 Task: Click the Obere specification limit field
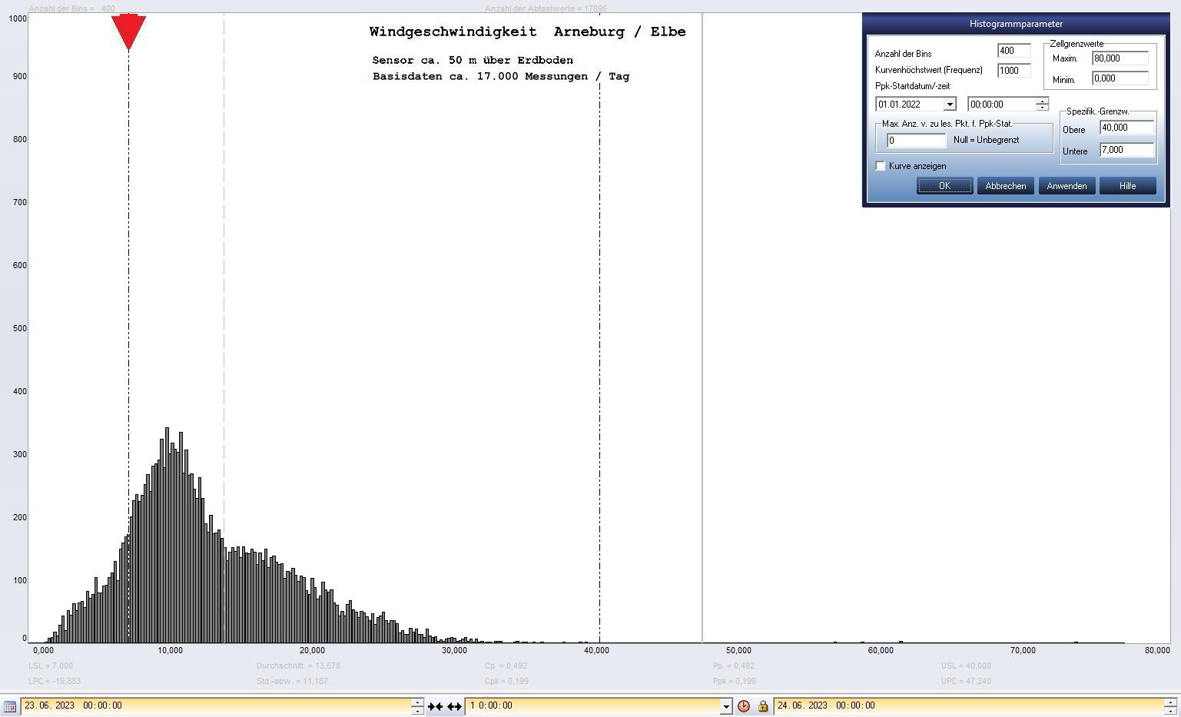click(1126, 128)
